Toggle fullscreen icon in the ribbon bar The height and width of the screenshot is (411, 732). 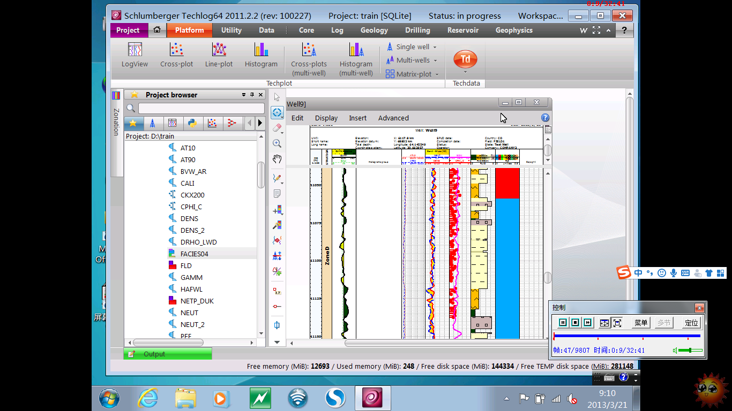tap(596, 31)
